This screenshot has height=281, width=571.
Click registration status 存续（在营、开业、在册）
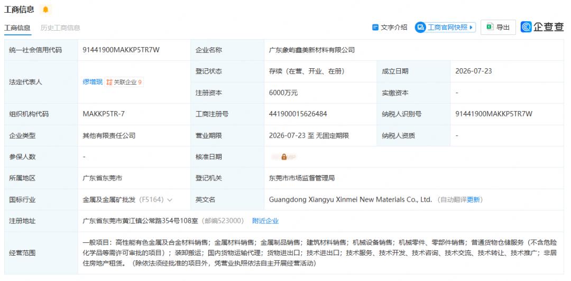point(307,71)
